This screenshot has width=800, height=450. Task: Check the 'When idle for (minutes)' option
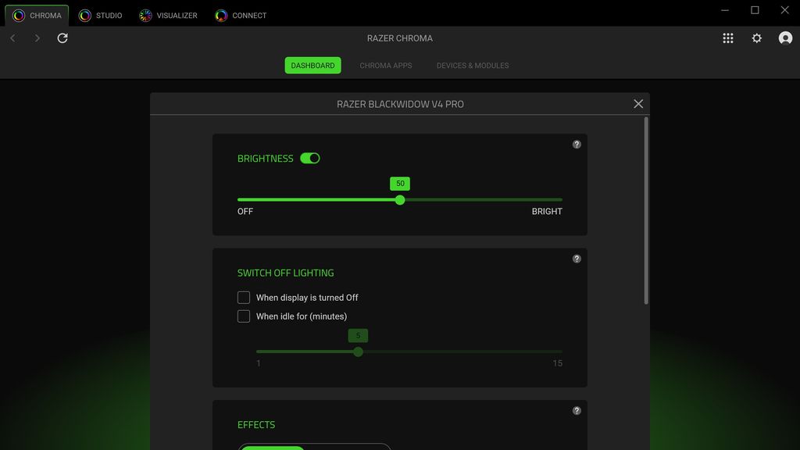point(243,316)
